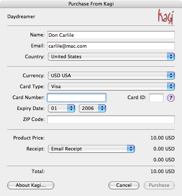The image size is (182, 196).
Task: Click the Card Number input field
Action: 76,98
